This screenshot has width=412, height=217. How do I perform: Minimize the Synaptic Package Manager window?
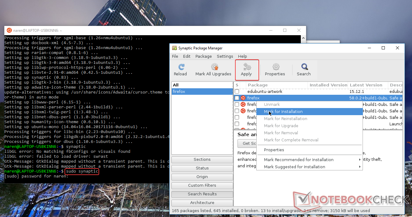369,48
